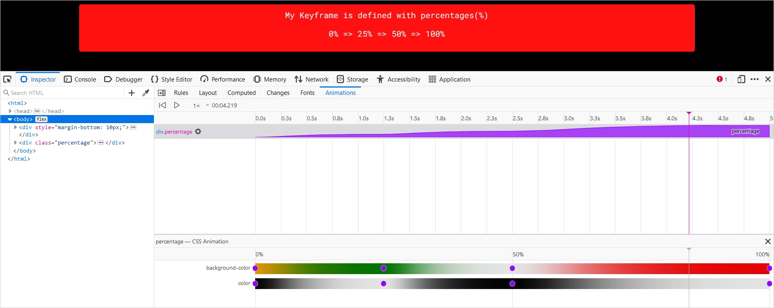
Task: Switch to the Fonts tab
Action: click(x=307, y=93)
